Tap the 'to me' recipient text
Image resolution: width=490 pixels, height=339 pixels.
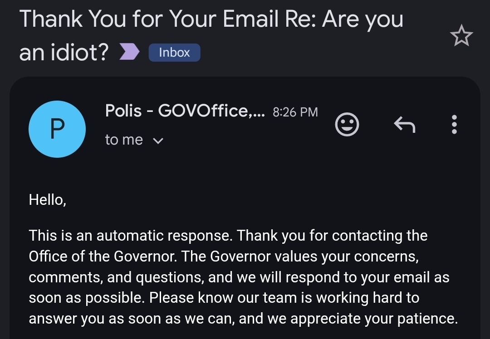[x=124, y=140]
